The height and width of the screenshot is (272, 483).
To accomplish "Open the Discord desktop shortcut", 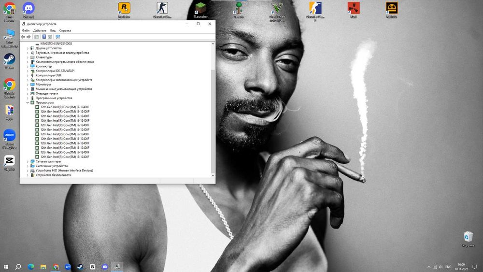I will tap(28, 10).
